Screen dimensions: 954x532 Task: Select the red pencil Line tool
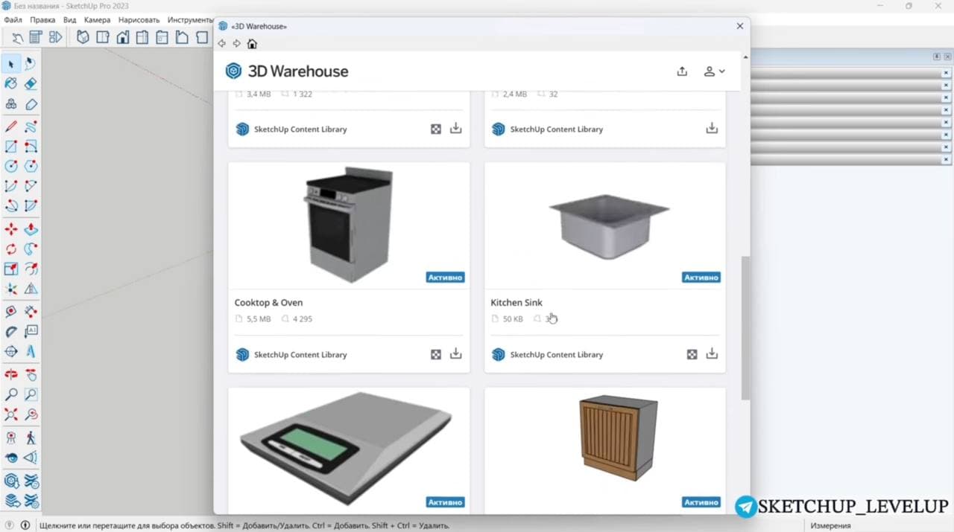point(11,126)
